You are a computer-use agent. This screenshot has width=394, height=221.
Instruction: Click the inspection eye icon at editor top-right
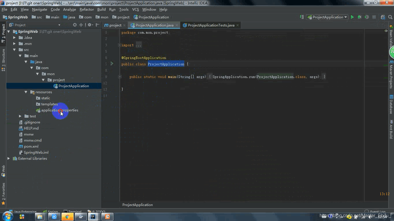click(x=386, y=31)
